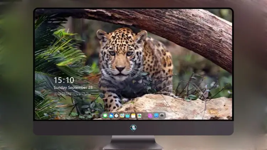Viewport: 267px width, 150px height.
Task: Open the Weather app in the dock
Action: [x=111, y=116]
